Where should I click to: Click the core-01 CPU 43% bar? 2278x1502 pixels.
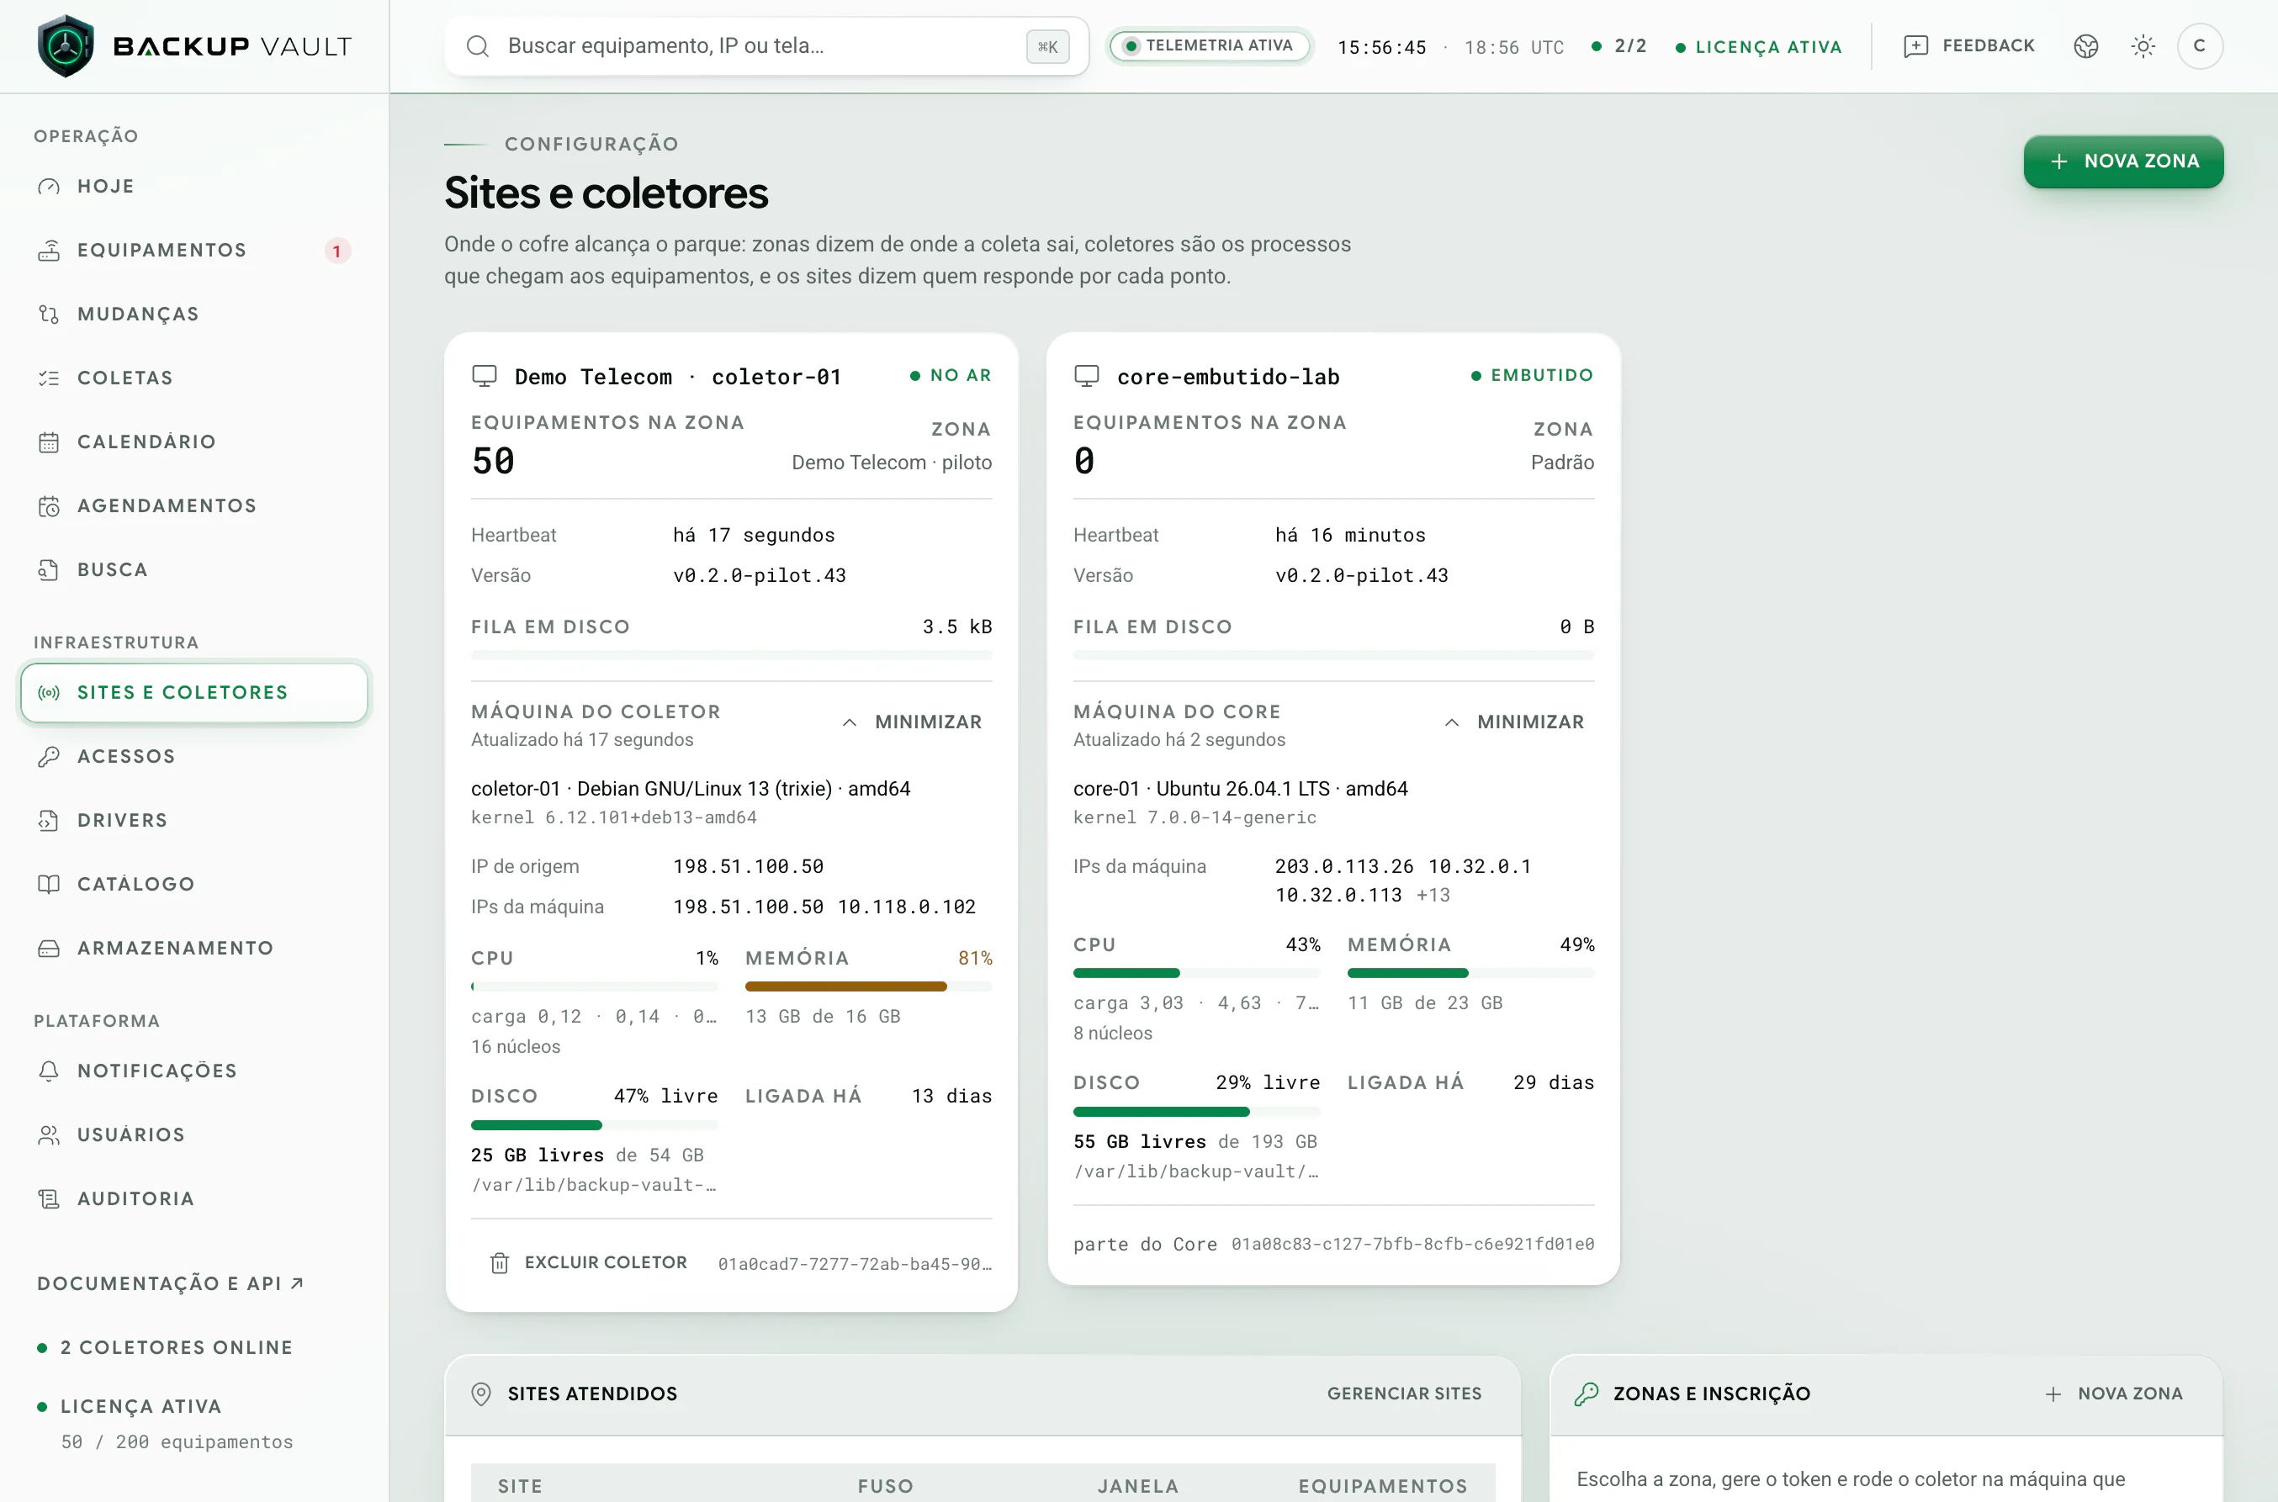(x=1196, y=973)
